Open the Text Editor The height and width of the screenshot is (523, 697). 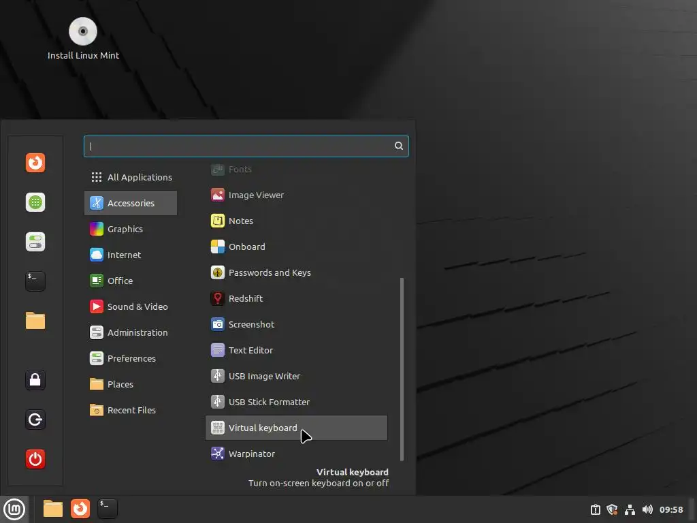(297, 350)
